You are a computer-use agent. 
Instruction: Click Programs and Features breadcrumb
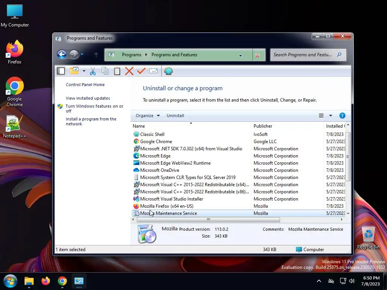(174, 54)
